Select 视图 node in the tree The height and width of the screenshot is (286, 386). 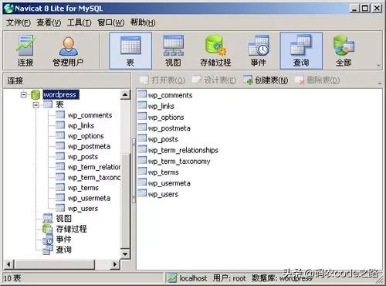tap(63, 219)
